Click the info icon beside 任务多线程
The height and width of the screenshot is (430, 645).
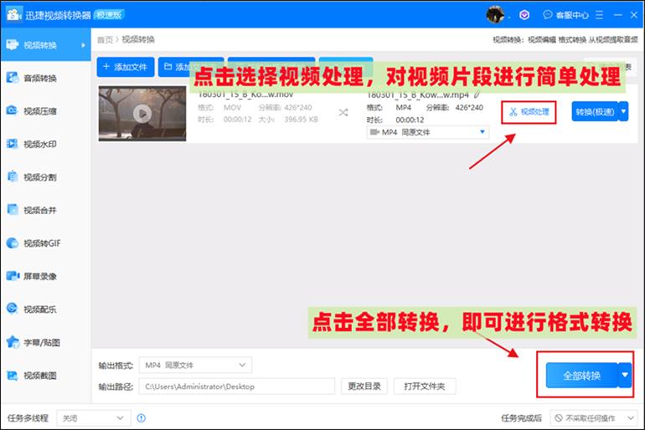[x=141, y=418]
